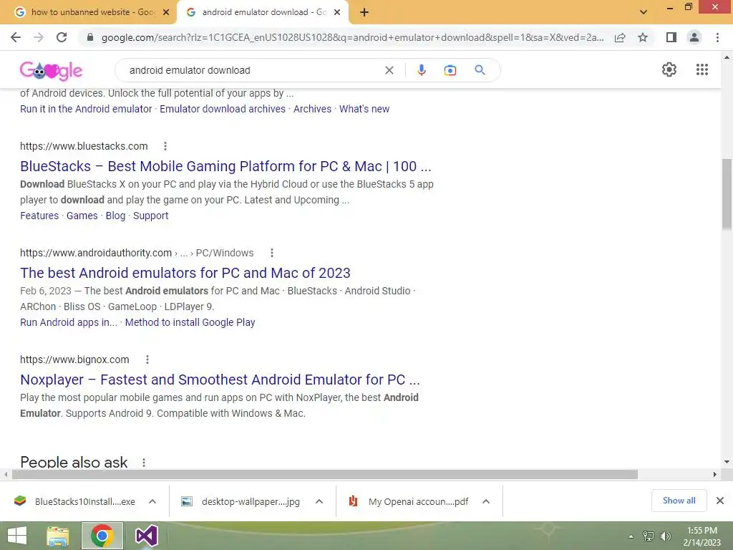This screenshot has height=550, width=733.
Task: Close the 'how to unbanned website' tab
Action: coord(166,12)
